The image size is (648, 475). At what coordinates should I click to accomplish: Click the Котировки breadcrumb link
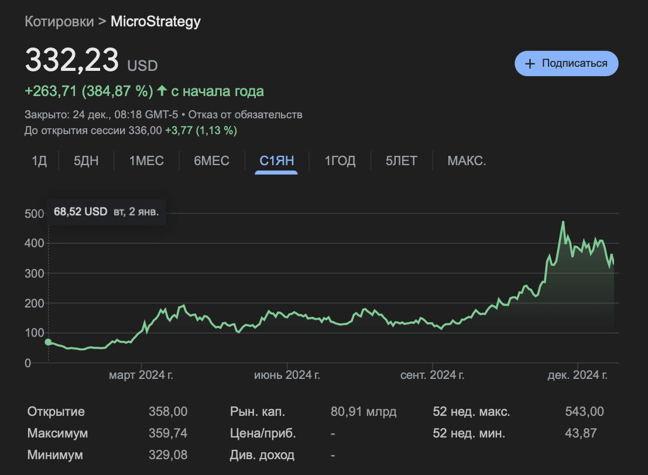[x=59, y=22]
